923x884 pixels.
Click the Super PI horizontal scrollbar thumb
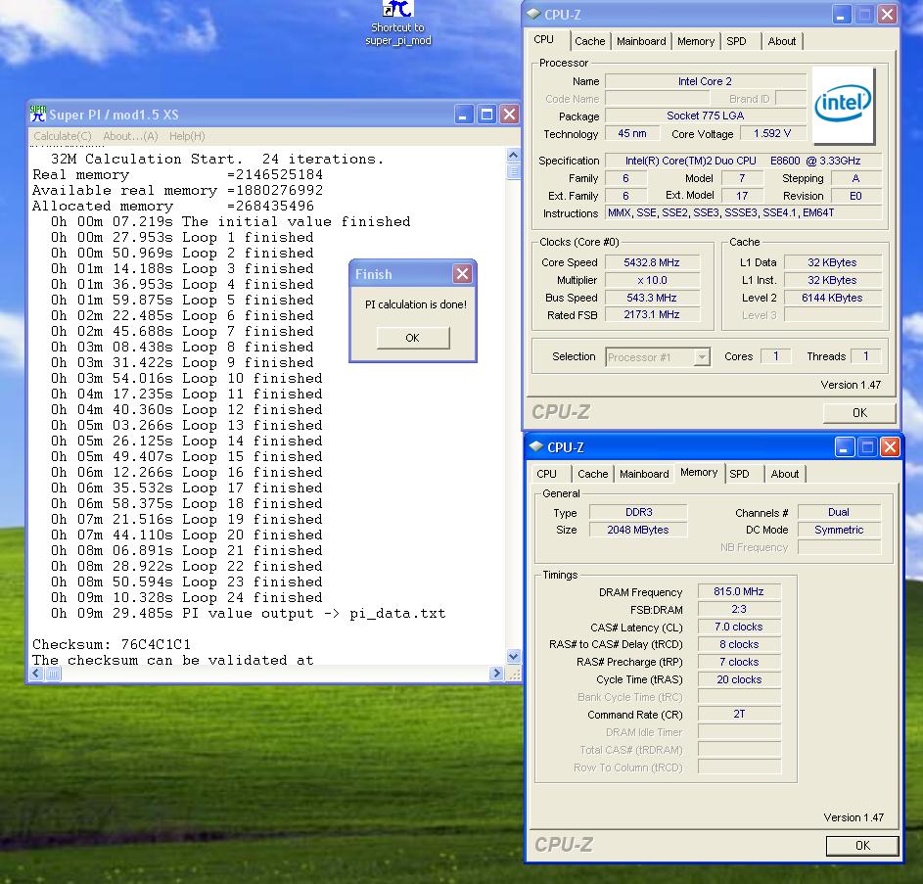(x=53, y=674)
